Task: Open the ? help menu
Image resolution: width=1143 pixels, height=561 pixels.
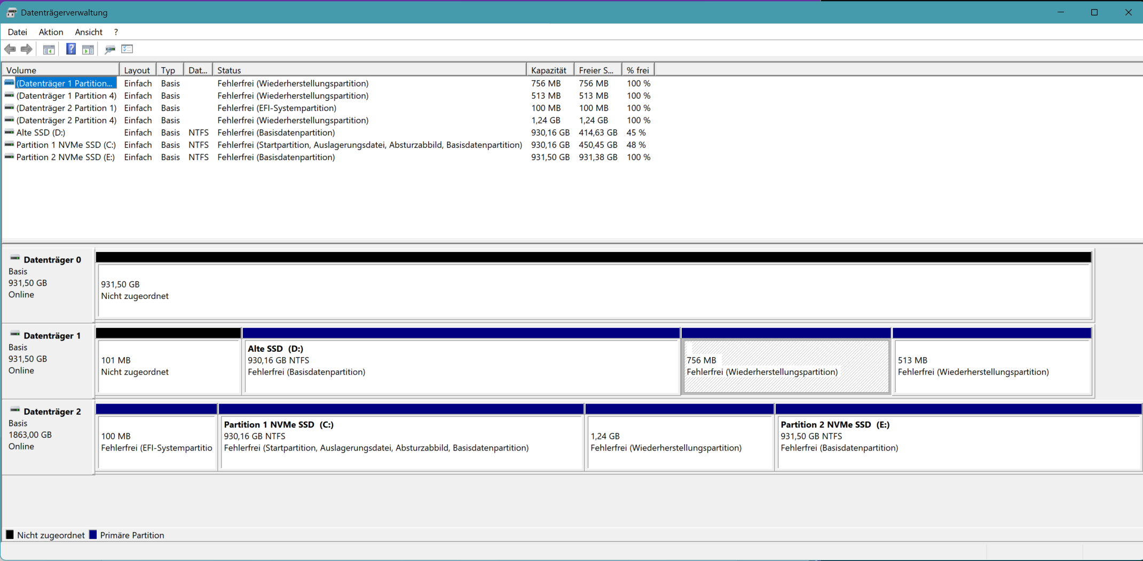Action: 116,32
